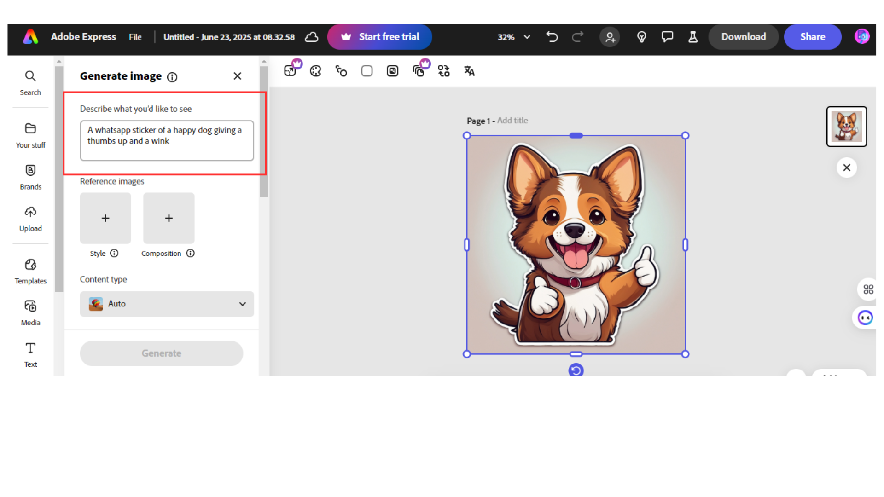This screenshot has width=884, height=497.
Task: Open the File menu
Action: click(135, 37)
